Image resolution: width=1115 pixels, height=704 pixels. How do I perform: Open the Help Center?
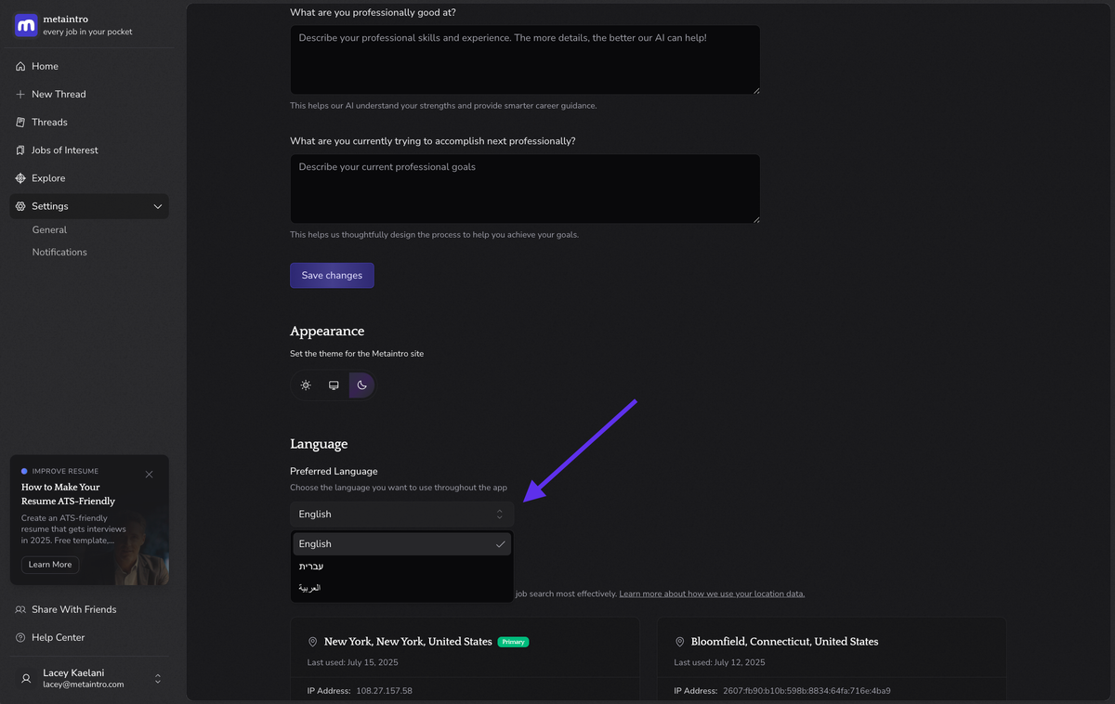(58, 638)
